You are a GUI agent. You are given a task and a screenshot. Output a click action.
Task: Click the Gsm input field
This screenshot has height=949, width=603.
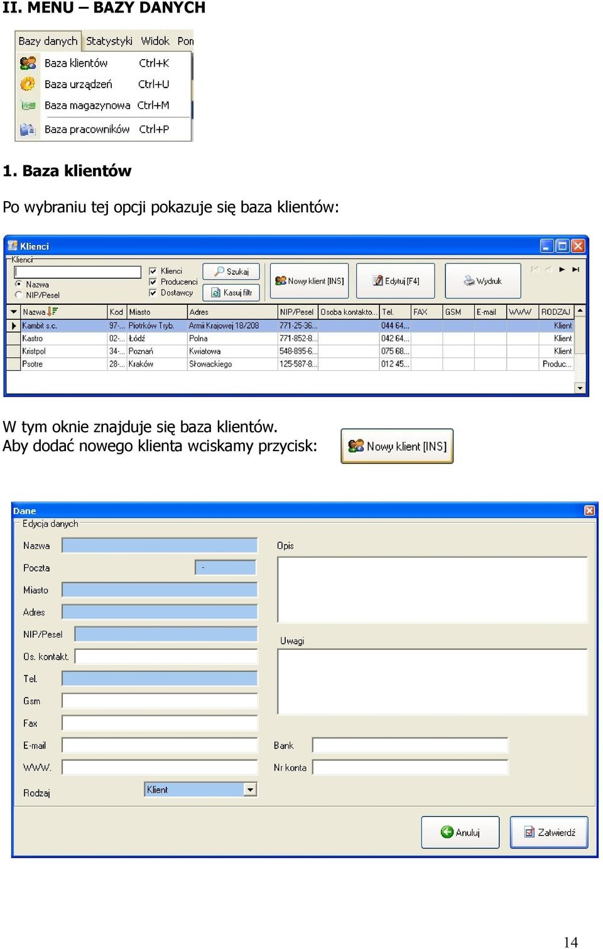click(160, 701)
